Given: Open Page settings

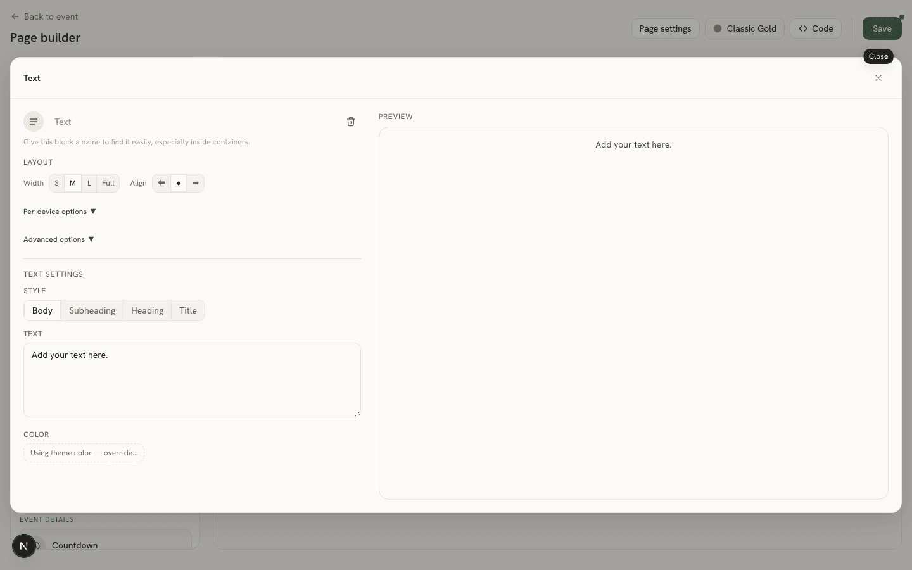Looking at the screenshot, I should tap(665, 28).
